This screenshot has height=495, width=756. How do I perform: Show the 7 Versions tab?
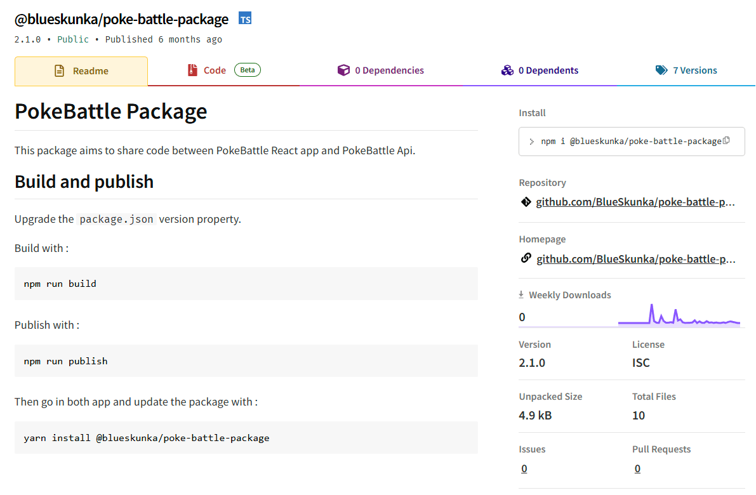coord(686,71)
